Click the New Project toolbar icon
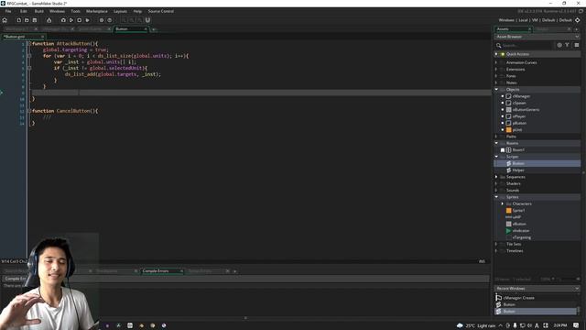The height and width of the screenshot is (330, 586). (18, 20)
